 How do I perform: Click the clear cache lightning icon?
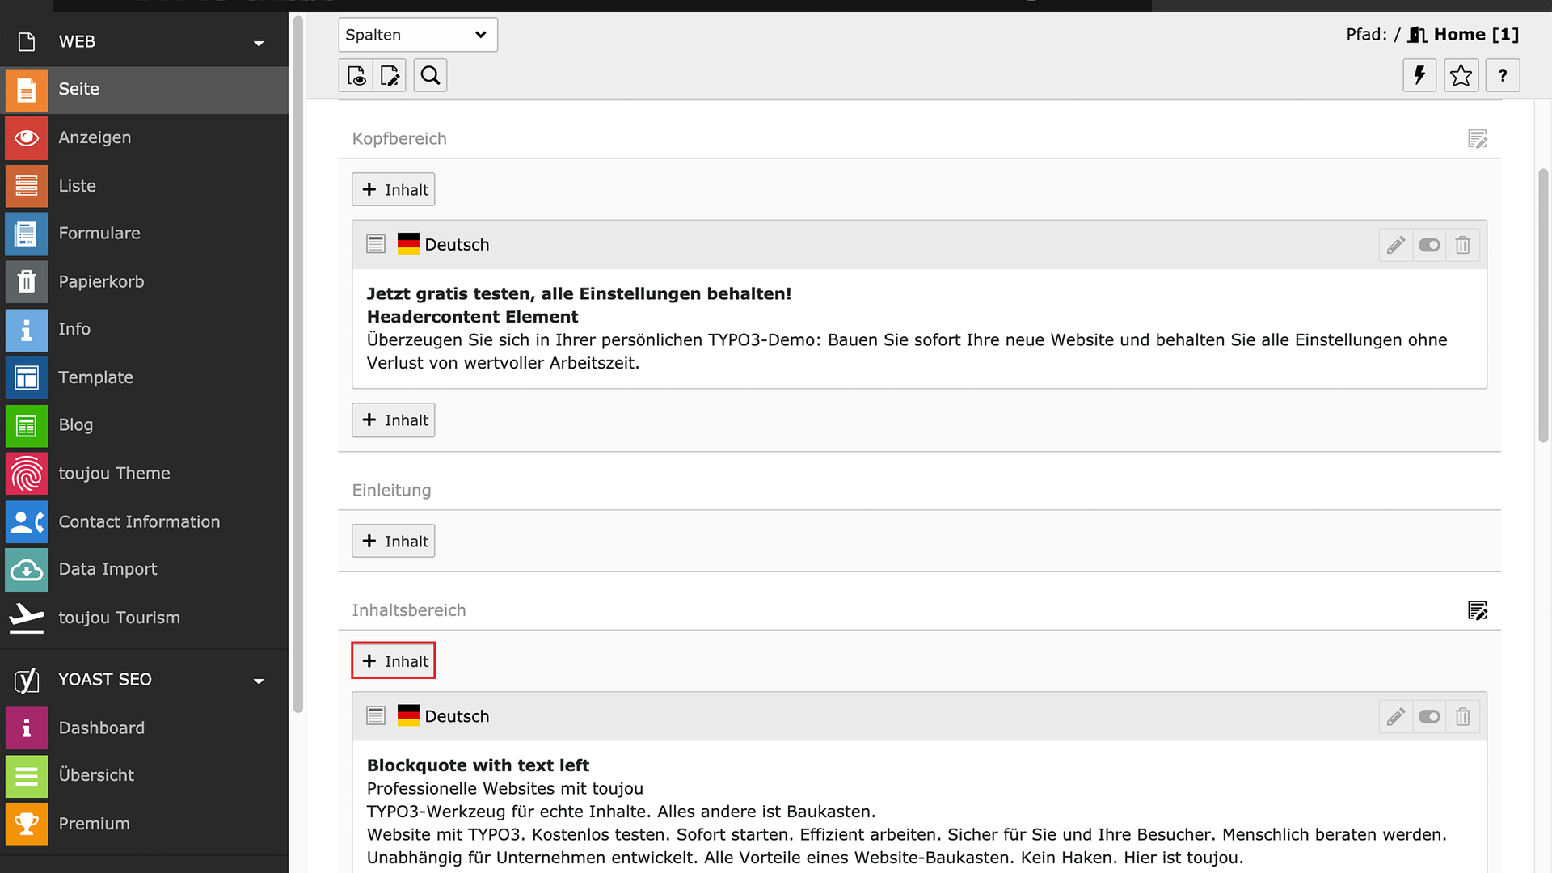click(x=1419, y=76)
